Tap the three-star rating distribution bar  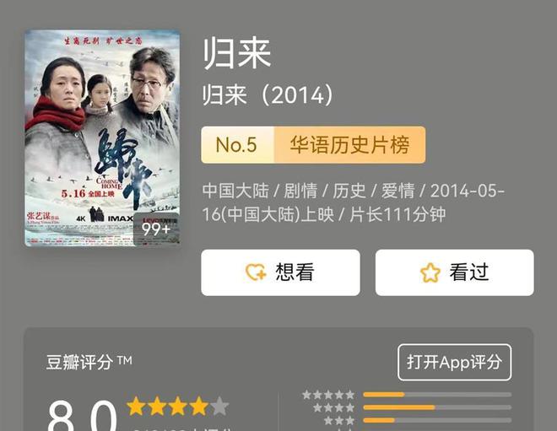437,420
